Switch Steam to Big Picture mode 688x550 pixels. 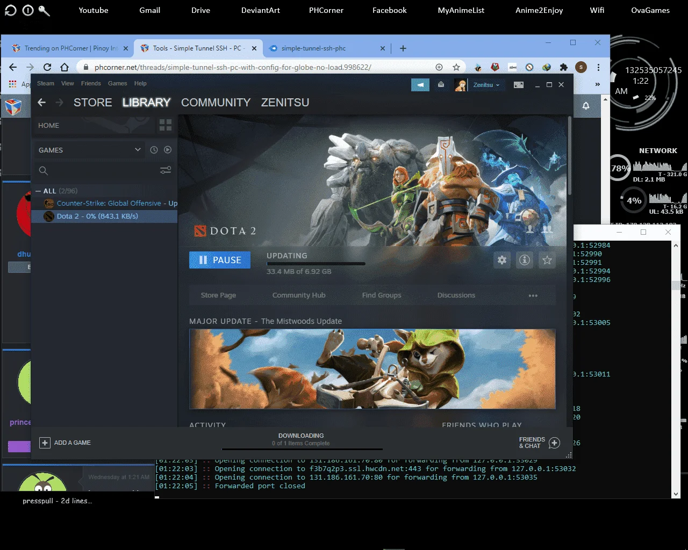tap(519, 85)
